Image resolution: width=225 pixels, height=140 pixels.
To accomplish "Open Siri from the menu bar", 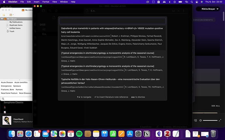I will click(x=202, y=2).
